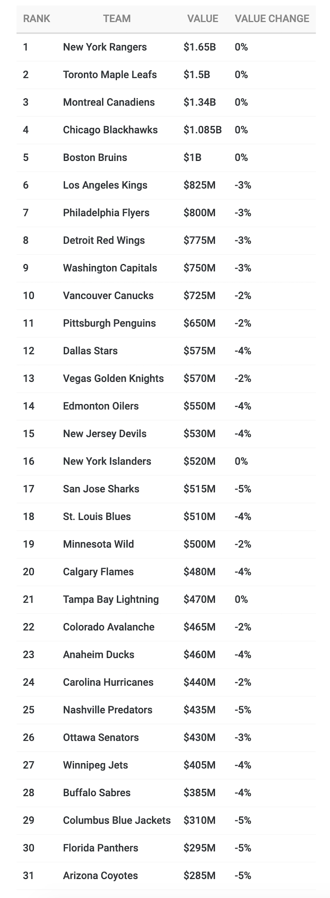This screenshot has height=898, width=330.
Task: Sort table by RANK column header
Action: point(36,19)
